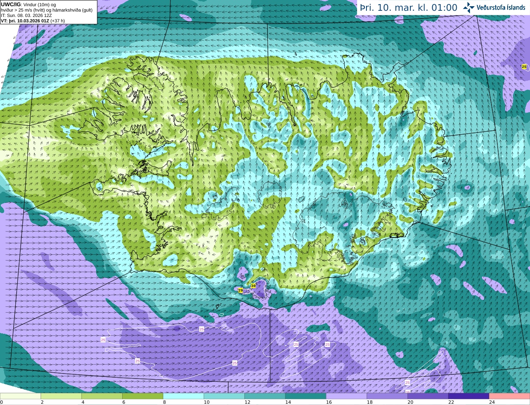Select the 8–10 m/s pale cyan legend swatch
530x405 pixels.
183,396
